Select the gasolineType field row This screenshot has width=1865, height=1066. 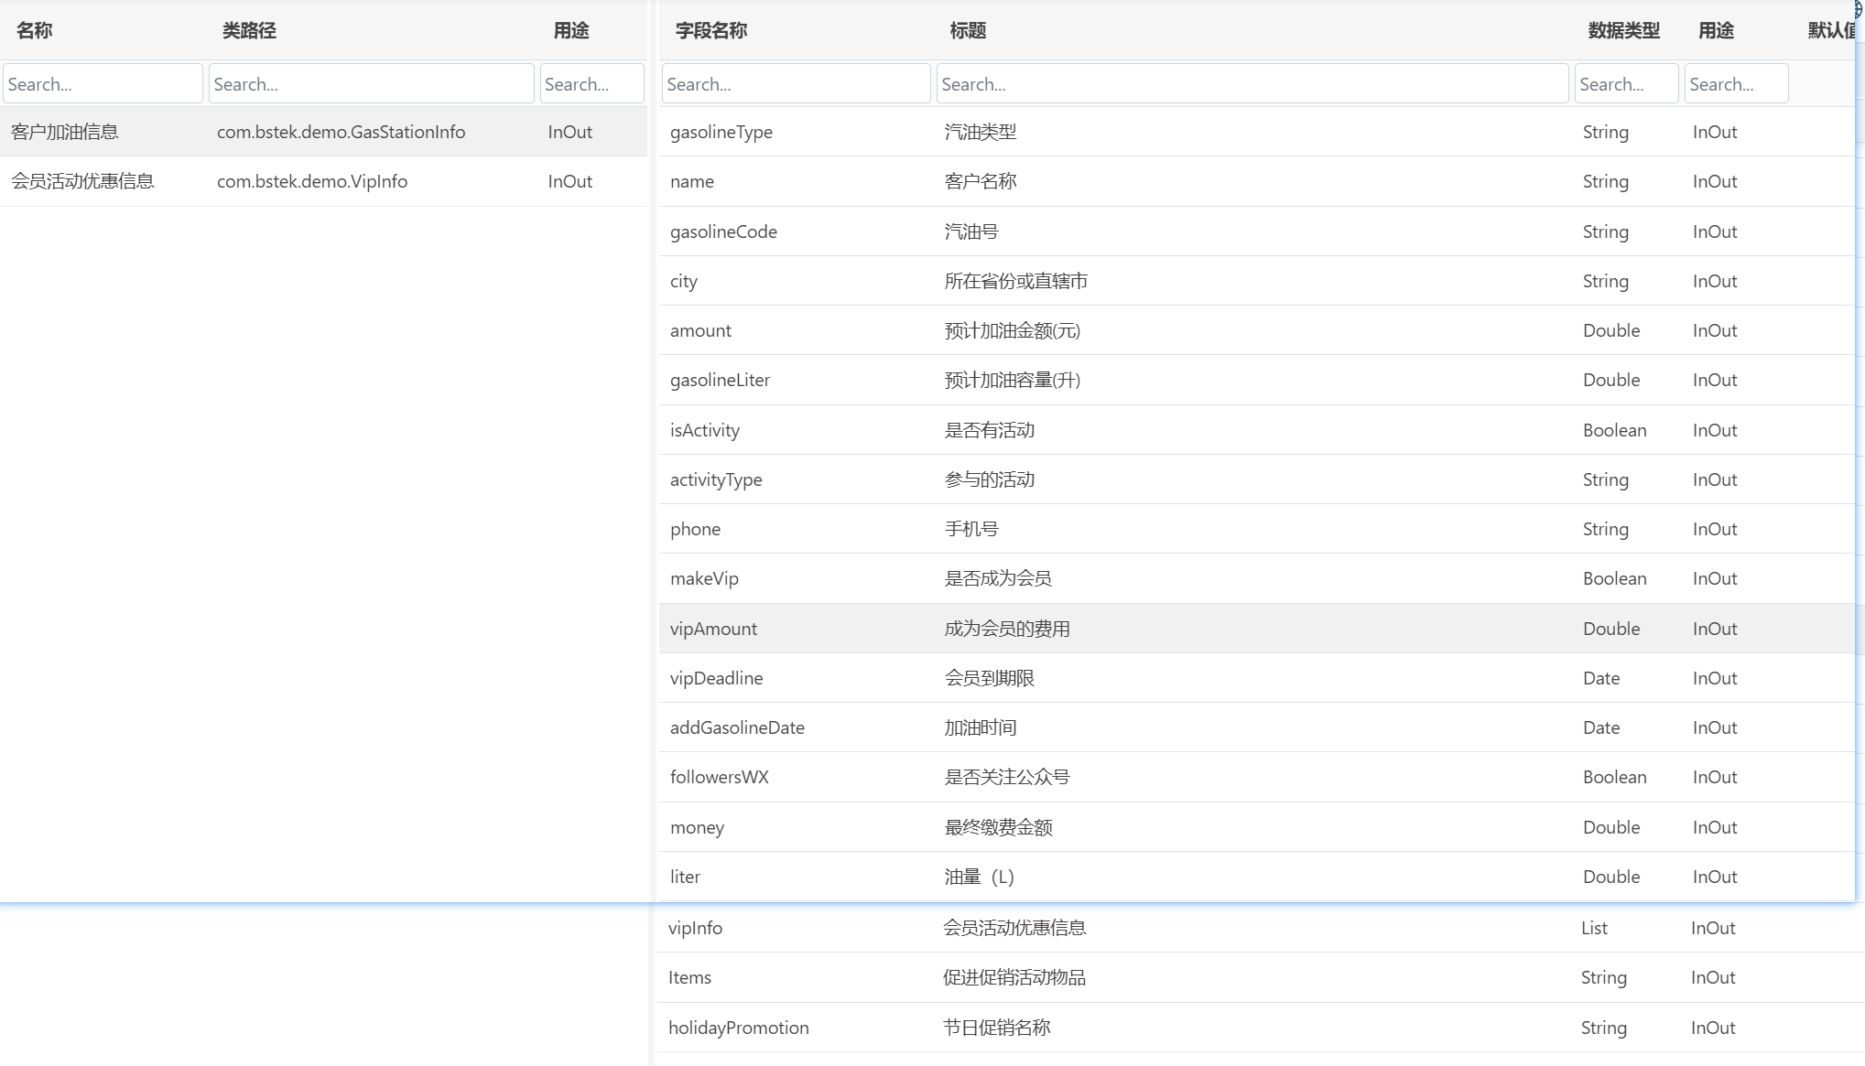(721, 132)
